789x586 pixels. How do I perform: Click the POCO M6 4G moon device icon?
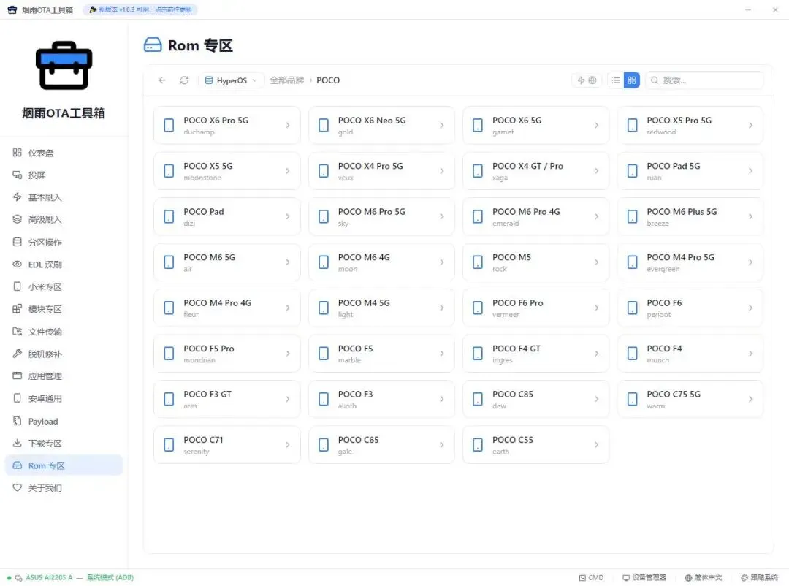pyautogui.click(x=324, y=262)
